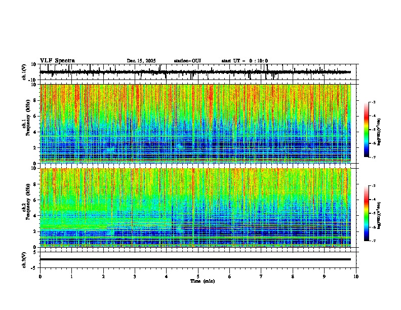401x310 pixels.
Task: Click the time axis tick label "1"
Action: point(71,277)
